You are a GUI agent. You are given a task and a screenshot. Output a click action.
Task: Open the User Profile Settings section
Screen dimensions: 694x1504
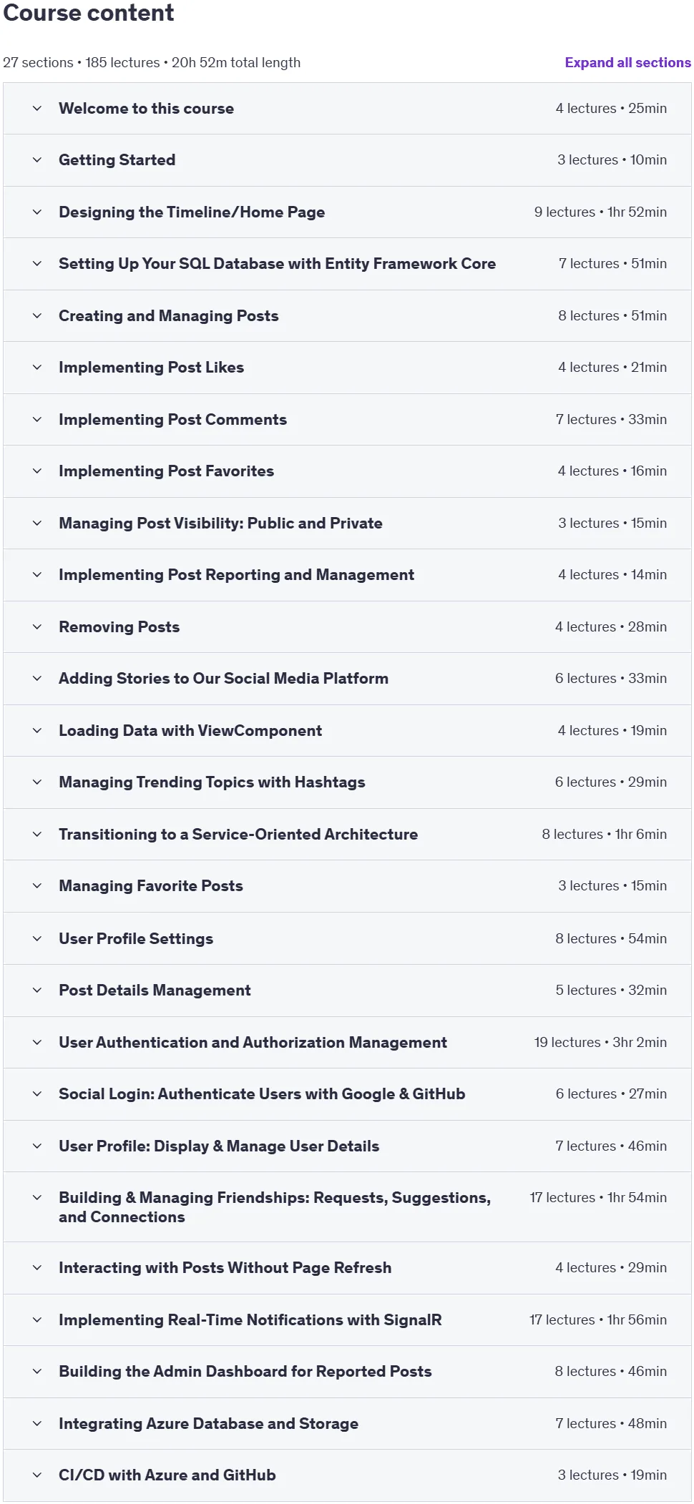coord(347,939)
